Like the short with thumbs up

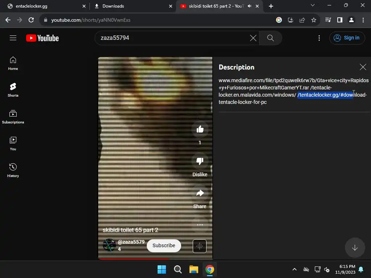pos(200,129)
